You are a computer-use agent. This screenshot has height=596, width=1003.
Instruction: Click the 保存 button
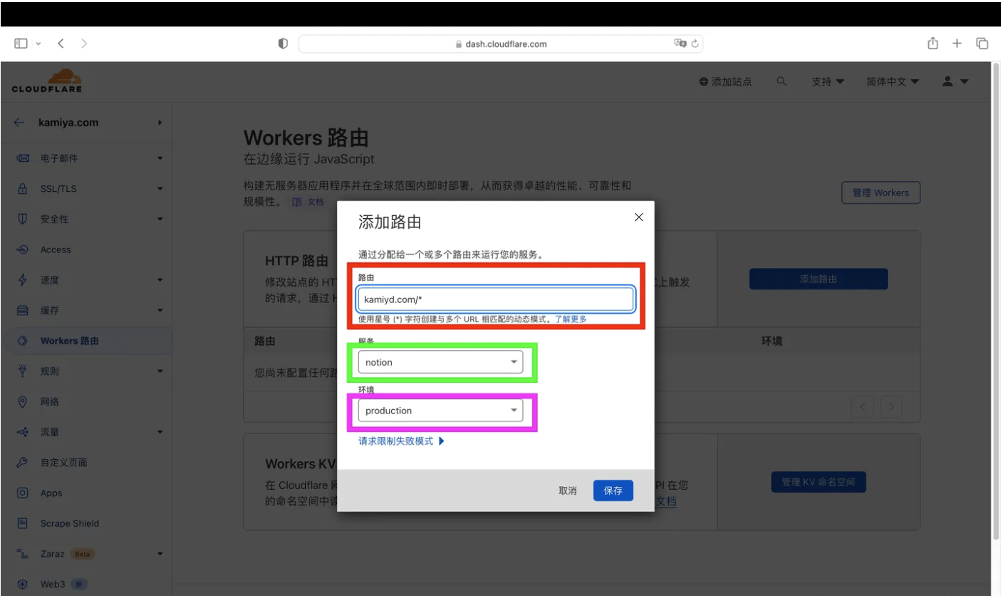pos(613,490)
